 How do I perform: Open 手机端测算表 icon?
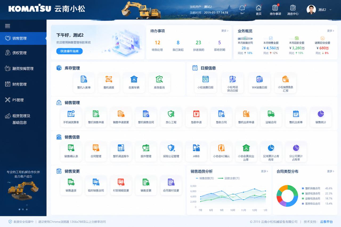point(71,114)
